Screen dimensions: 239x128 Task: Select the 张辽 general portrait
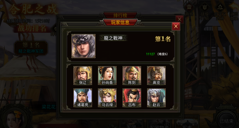tap(83, 76)
